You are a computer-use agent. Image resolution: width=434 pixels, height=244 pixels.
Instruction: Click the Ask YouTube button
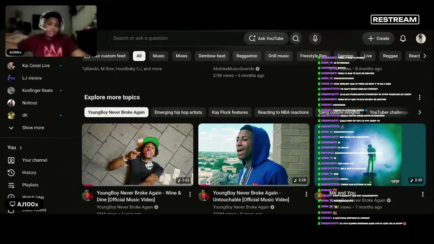tap(266, 38)
